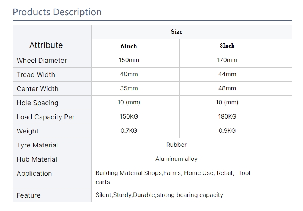
Task: Click the Hole Spacing row label
Action: click(37, 103)
